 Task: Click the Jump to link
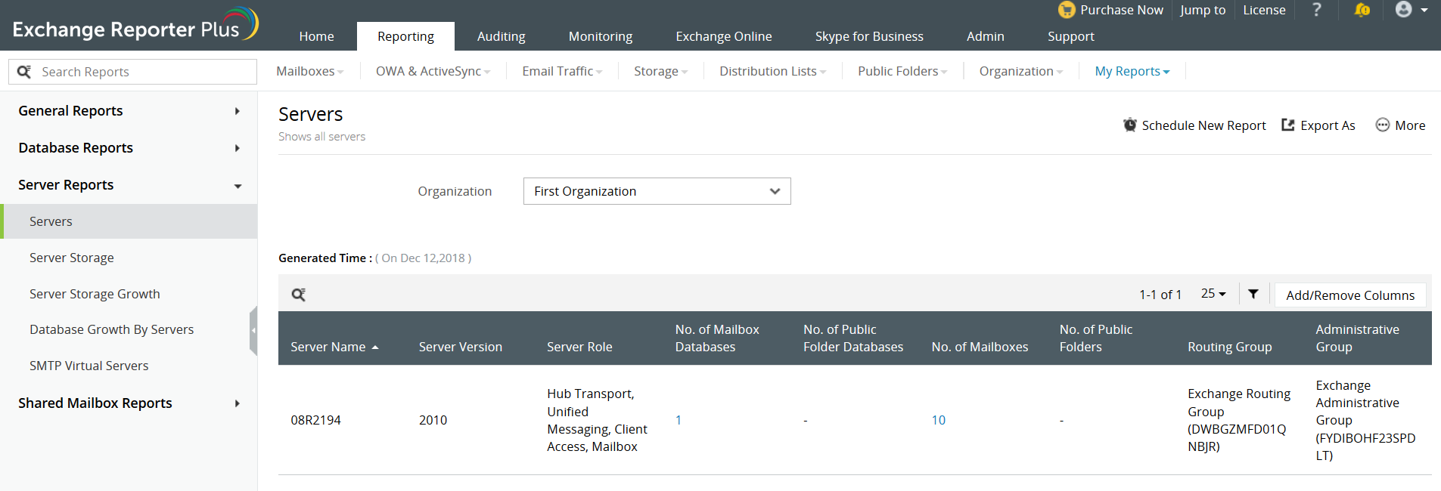[1203, 10]
